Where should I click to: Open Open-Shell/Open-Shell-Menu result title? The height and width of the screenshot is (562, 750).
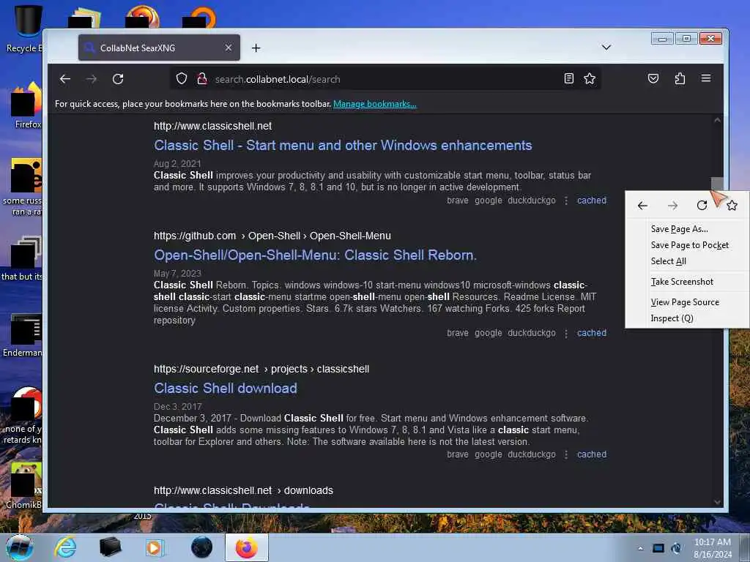point(315,255)
